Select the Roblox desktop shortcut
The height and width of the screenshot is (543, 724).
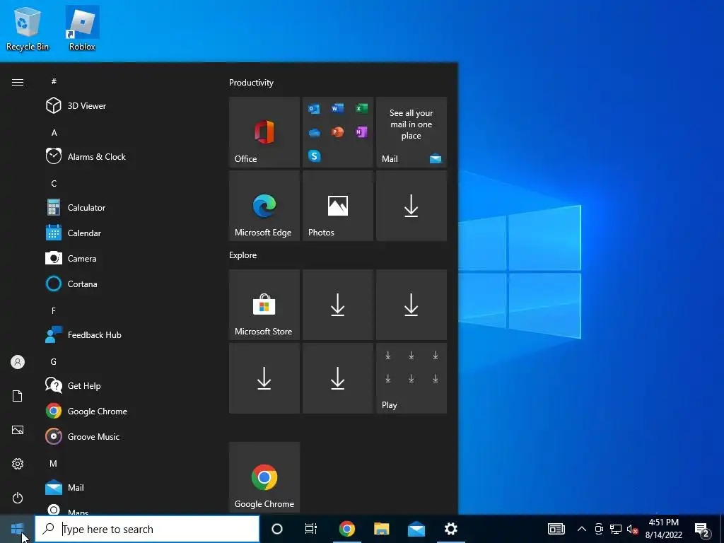[82, 28]
